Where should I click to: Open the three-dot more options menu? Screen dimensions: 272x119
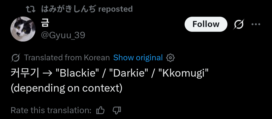coord(256,24)
